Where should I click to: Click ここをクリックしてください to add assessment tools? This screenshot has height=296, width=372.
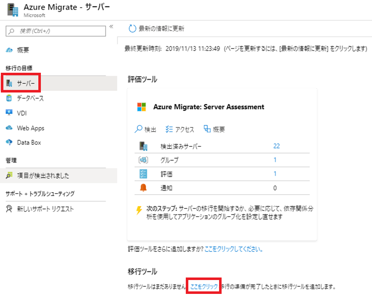(x=234, y=249)
